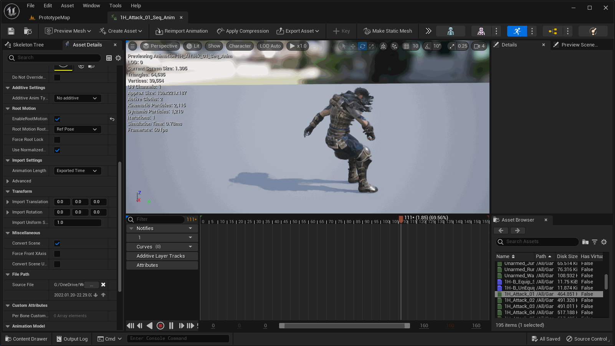Open Root Motion Root Lock Ref Pose dropdown
This screenshot has height=346, width=615.
(78, 129)
